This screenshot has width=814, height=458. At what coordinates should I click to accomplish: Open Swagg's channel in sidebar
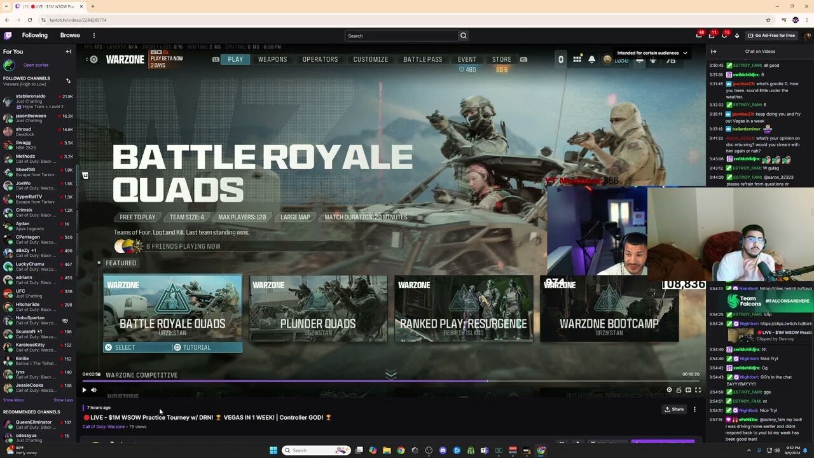[x=38, y=145]
